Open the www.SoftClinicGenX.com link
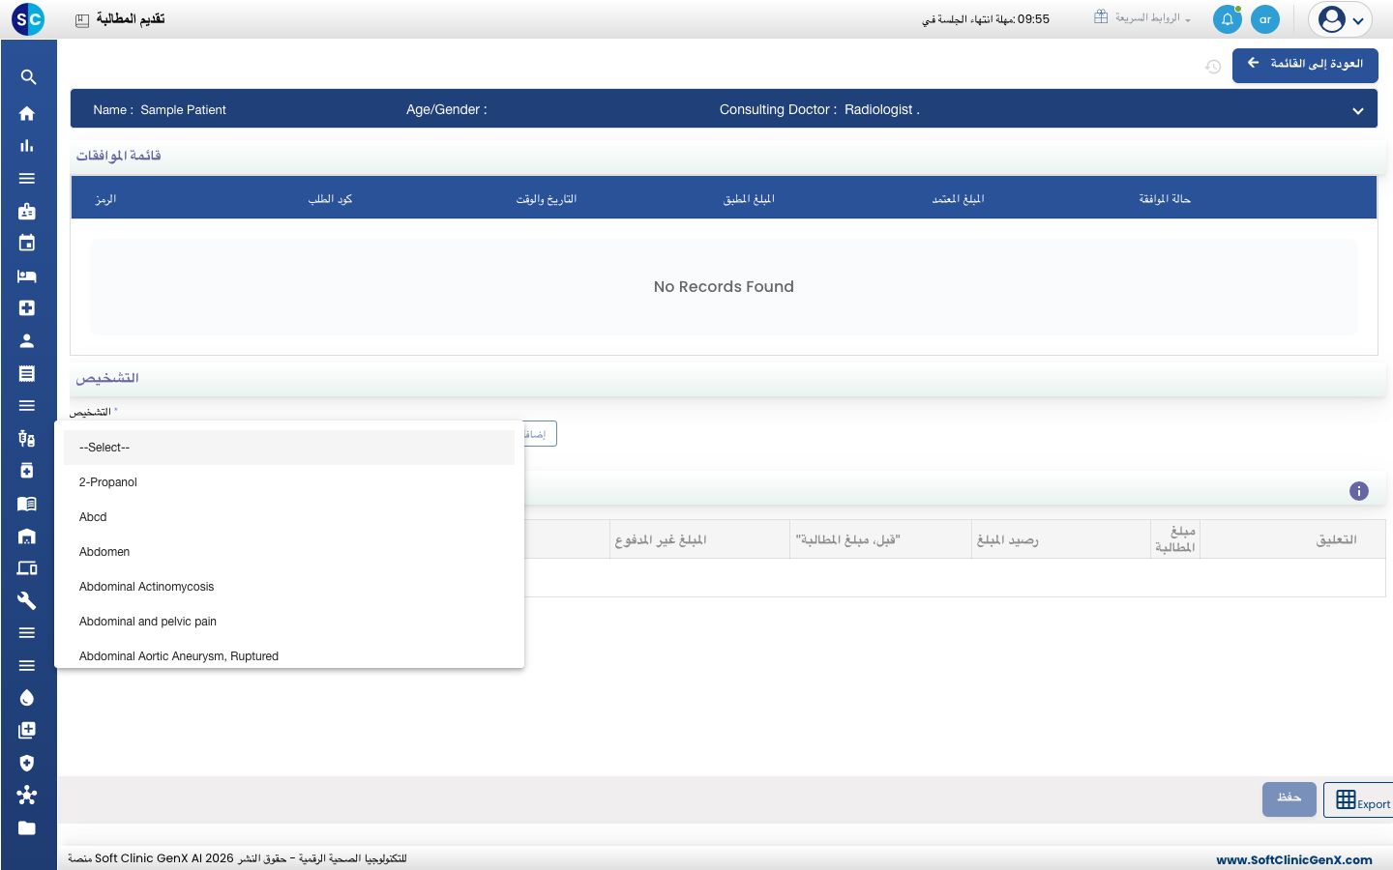The height and width of the screenshot is (870, 1393). pyautogui.click(x=1294, y=859)
